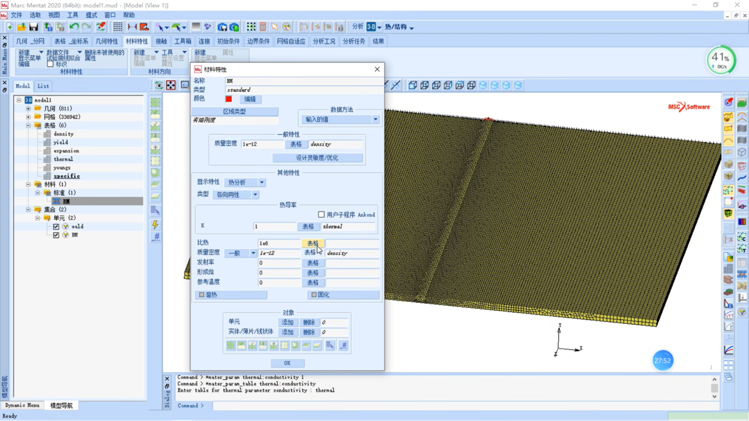Open the 显示特性 热分析 dropdown
Screen dimensions: 749x421
[x=245, y=182]
